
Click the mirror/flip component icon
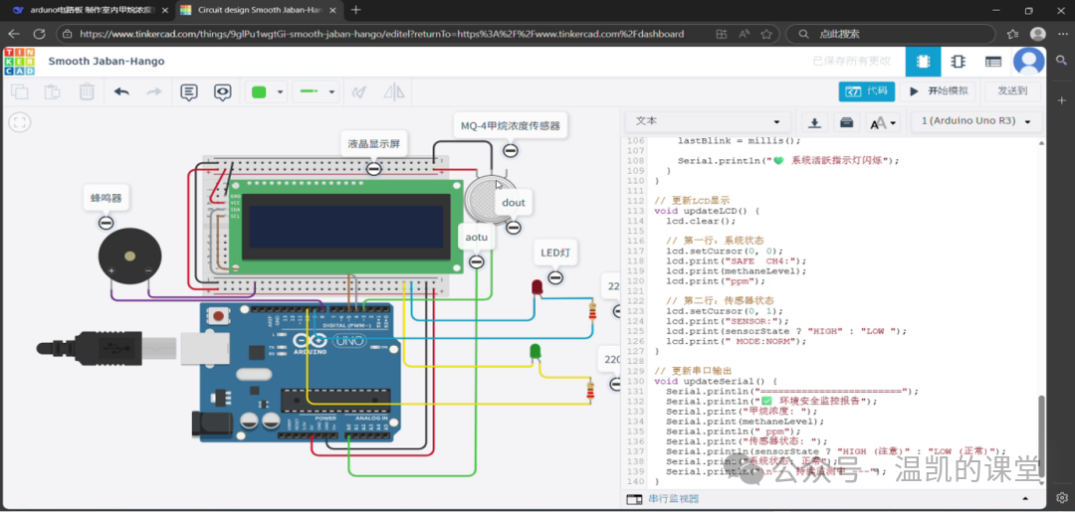[393, 91]
